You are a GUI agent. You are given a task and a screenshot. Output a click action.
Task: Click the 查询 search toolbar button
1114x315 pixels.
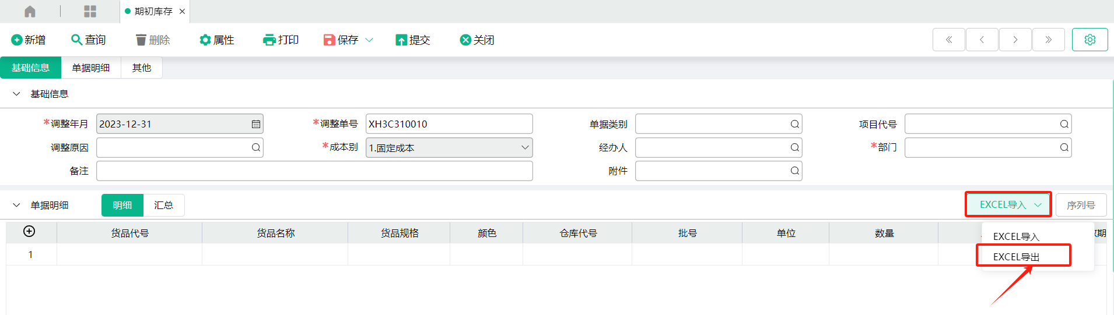[x=89, y=40]
